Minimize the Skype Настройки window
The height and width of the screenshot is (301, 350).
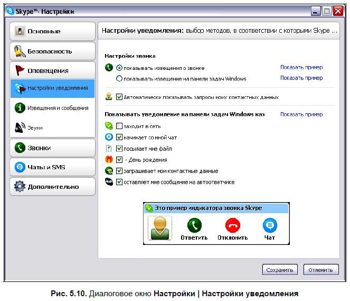[x=315, y=11]
